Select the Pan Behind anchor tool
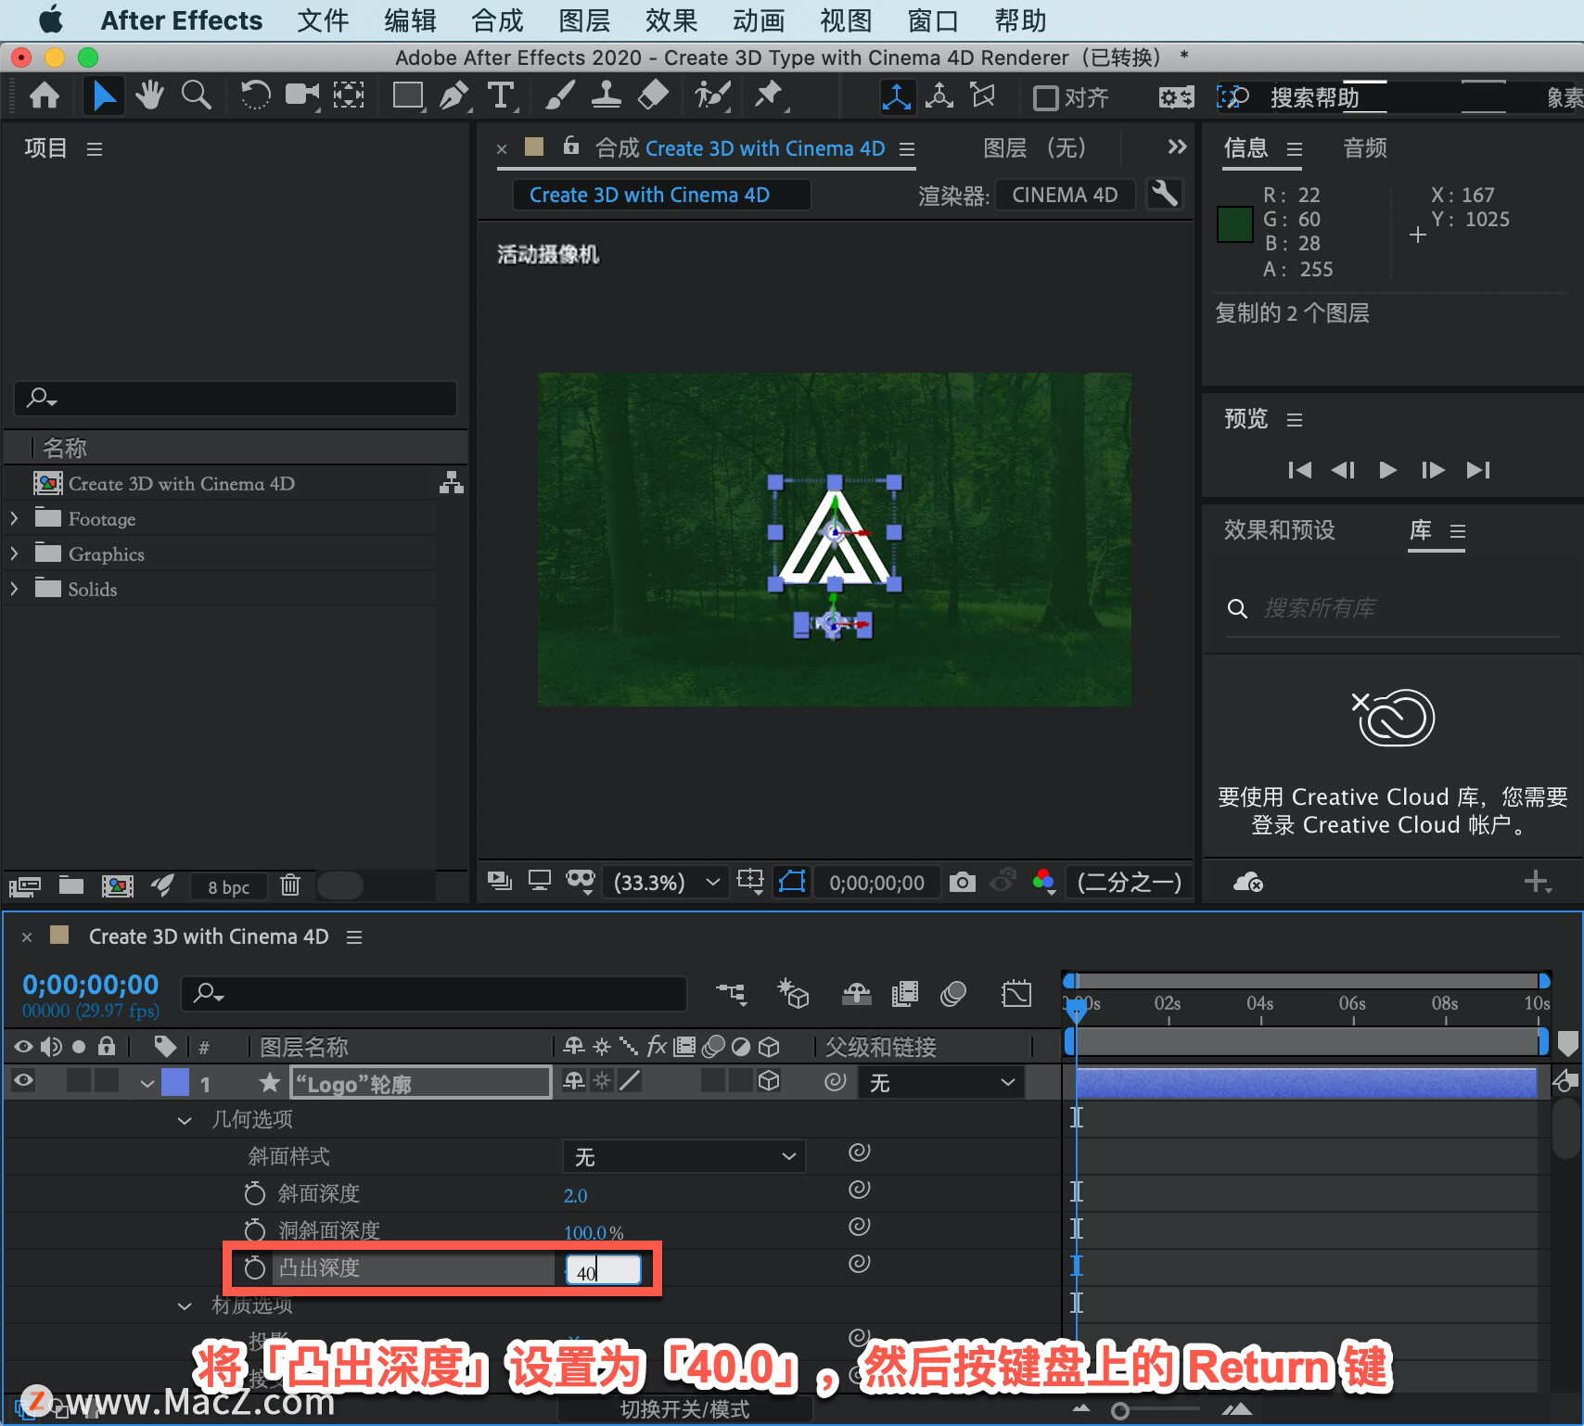1584x1426 pixels. coord(349,95)
